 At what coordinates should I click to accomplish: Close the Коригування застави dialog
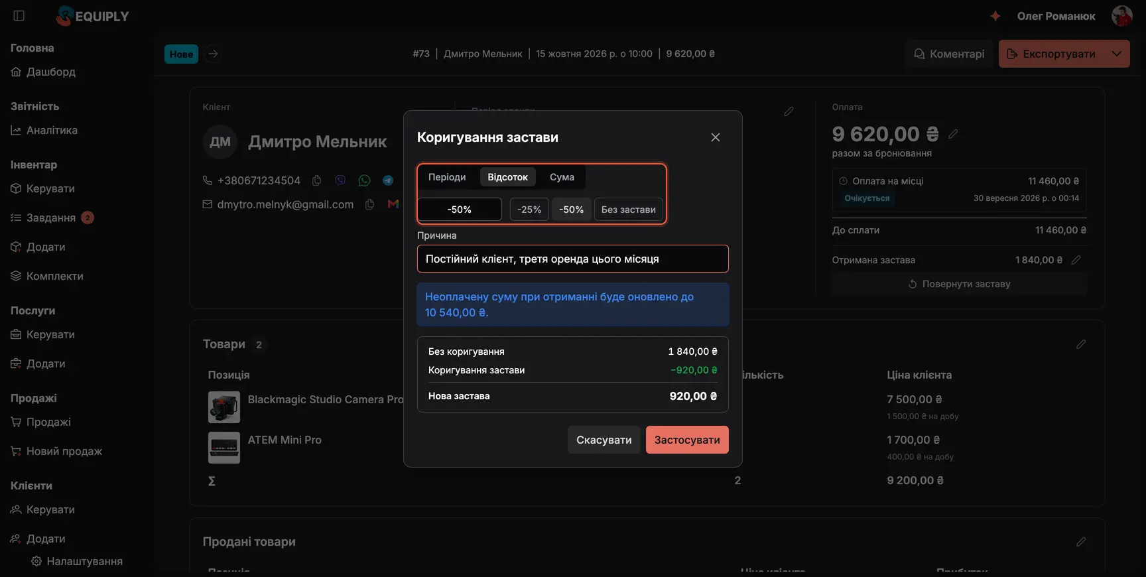(716, 137)
